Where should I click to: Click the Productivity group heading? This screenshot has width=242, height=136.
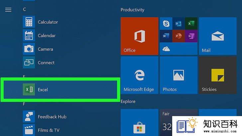(x=132, y=10)
